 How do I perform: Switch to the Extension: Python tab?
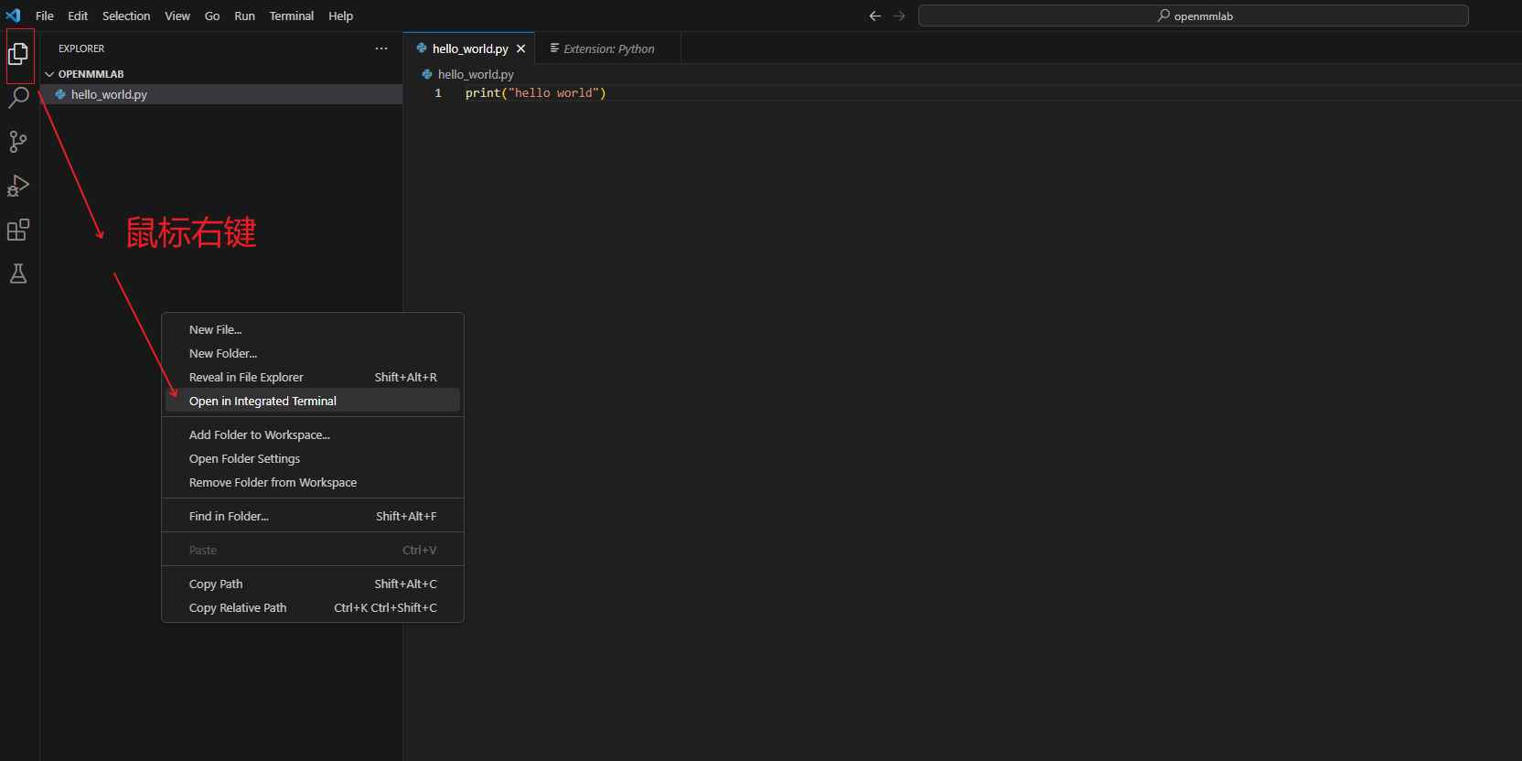click(608, 48)
